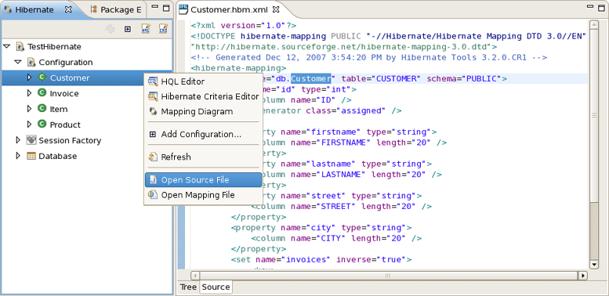Click the disabled refresh toolbar icon
The height and width of the screenshot is (296, 609).
[111, 29]
